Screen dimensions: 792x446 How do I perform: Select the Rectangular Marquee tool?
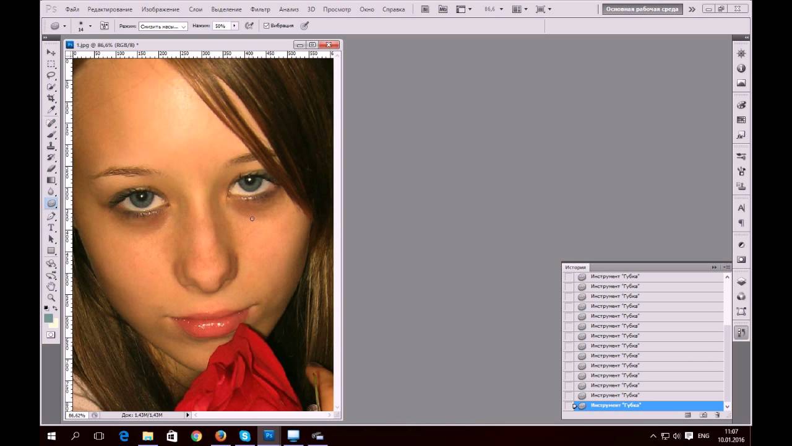point(51,64)
